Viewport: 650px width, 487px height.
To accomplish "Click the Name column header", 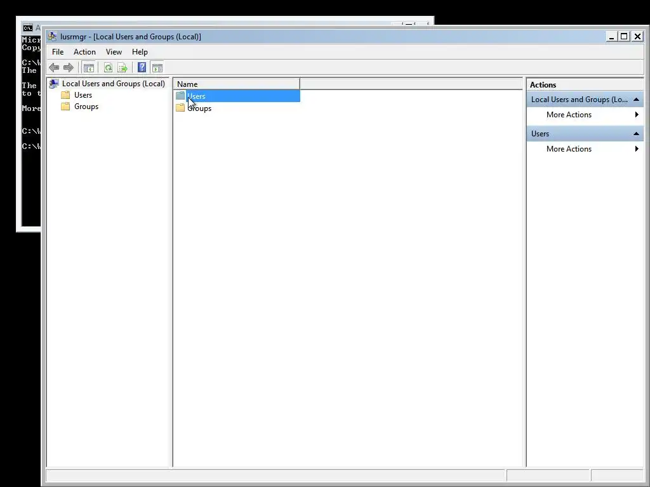I will tap(236, 84).
